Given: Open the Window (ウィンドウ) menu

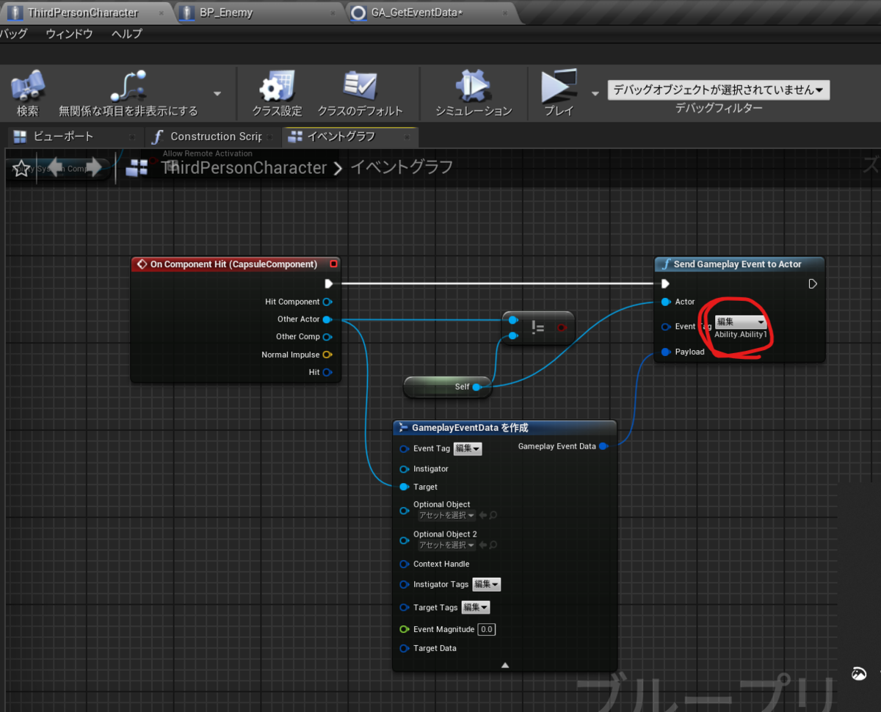Looking at the screenshot, I should (69, 34).
